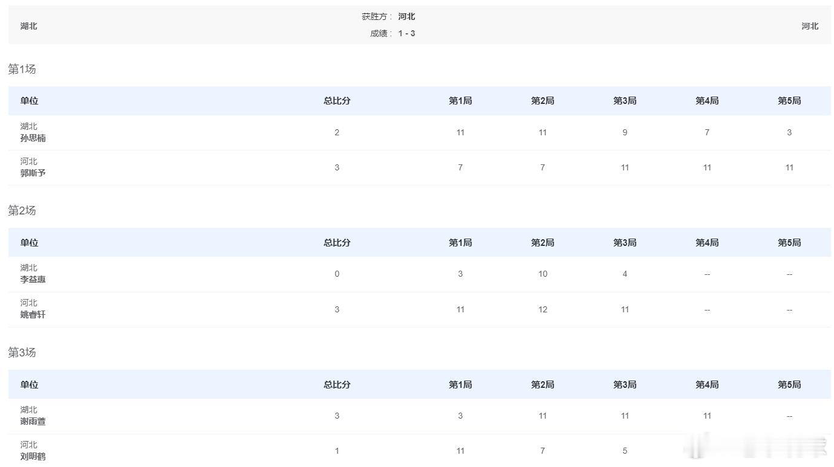This screenshot has height=467, width=834.
Task: Click player name 谢雨萱
Action: tap(33, 421)
